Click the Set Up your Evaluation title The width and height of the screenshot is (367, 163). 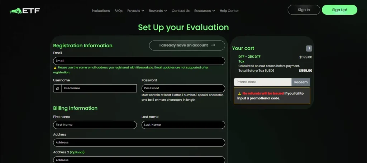[x=183, y=27]
